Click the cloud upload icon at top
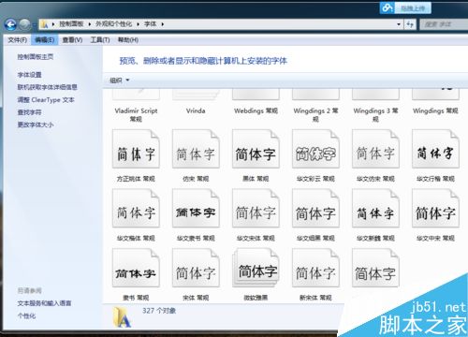The height and width of the screenshot is (337, 468). [388, 7]
